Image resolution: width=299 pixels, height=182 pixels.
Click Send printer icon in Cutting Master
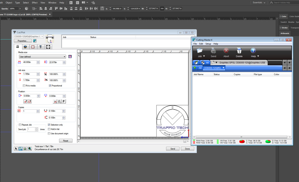pos(213,51)
